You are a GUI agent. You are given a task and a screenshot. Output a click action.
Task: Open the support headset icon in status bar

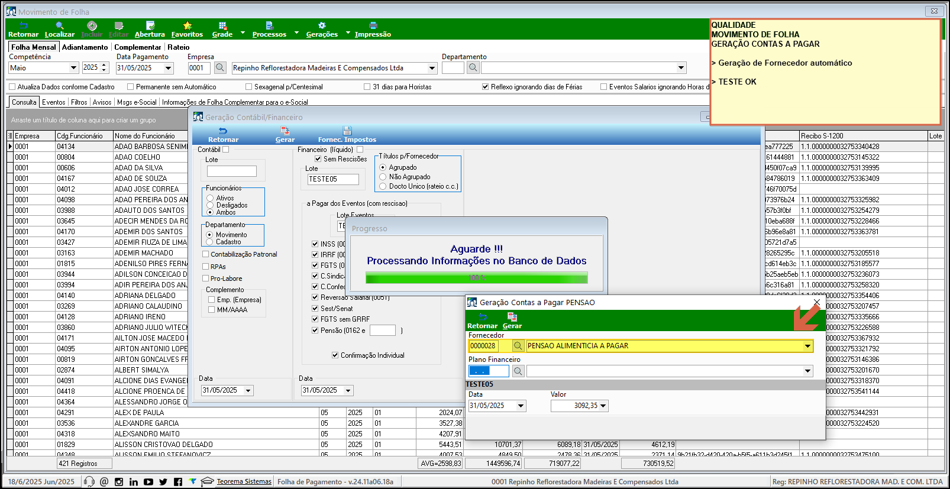coord(89,482)
